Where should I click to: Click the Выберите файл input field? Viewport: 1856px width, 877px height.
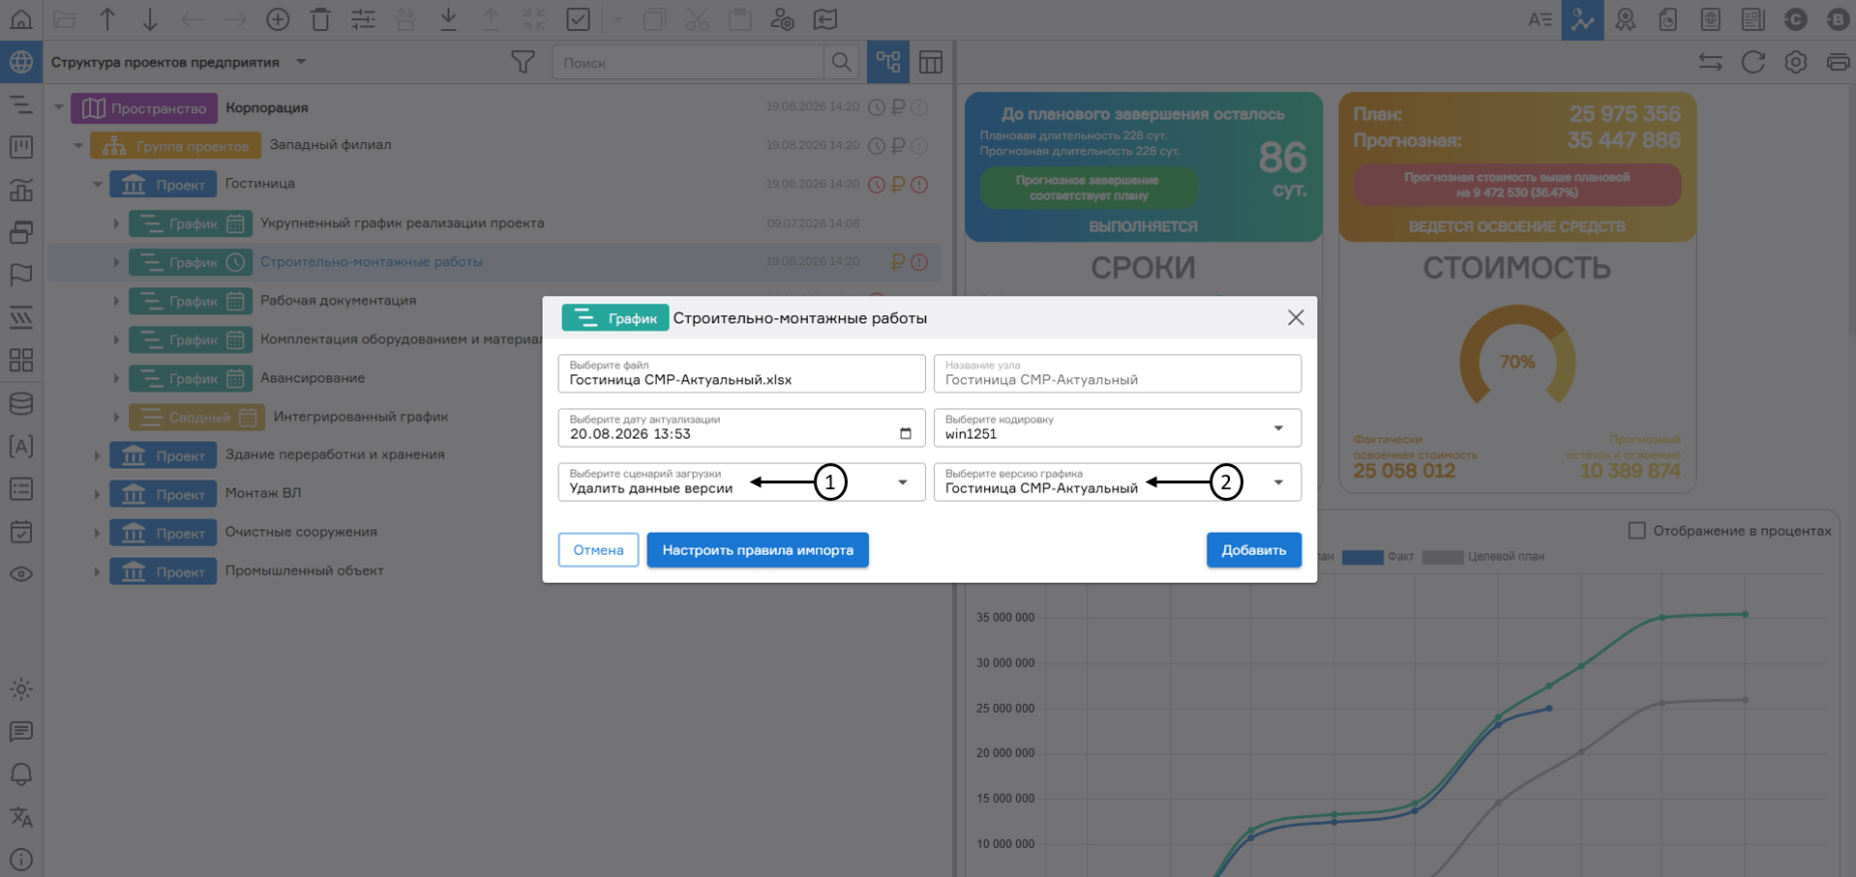click(x=741, y=373)
